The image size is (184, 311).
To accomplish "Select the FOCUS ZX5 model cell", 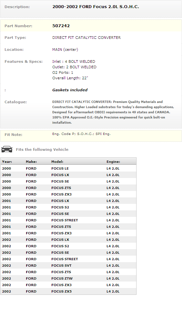I will click(62, 292).
